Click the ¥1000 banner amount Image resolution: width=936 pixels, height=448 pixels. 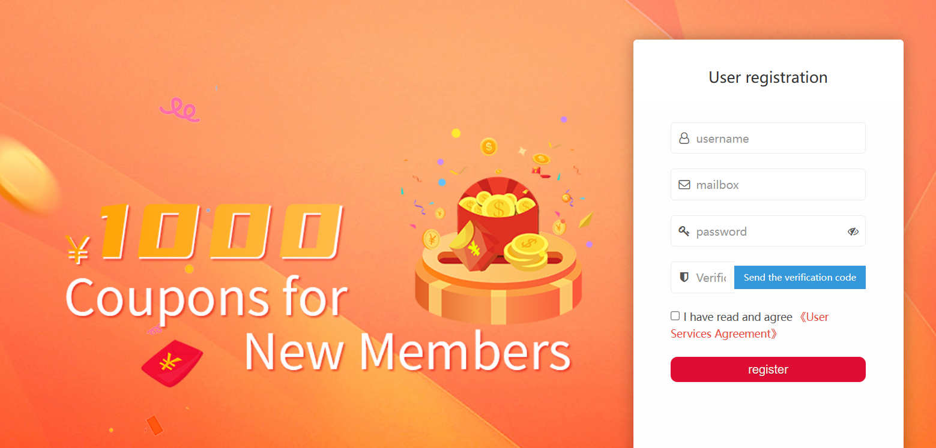[x=204, y=234]
